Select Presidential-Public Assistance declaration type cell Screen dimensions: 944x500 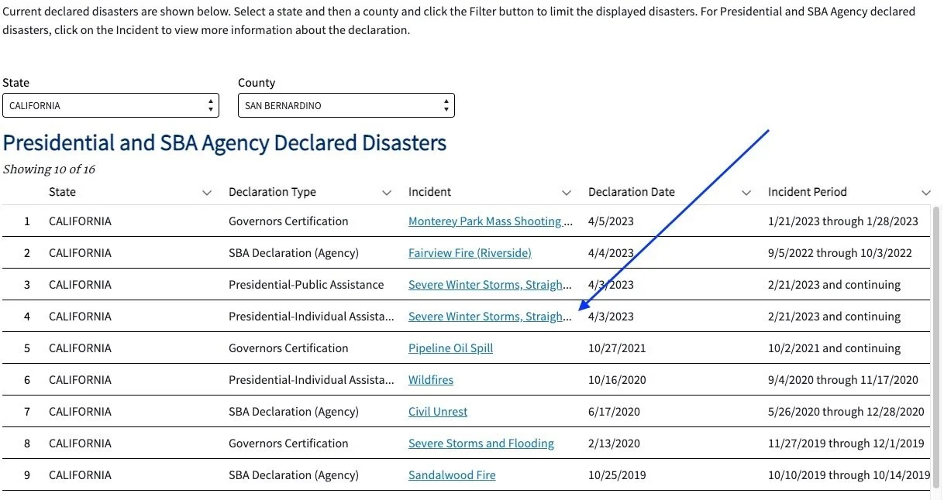click(306, 285)
